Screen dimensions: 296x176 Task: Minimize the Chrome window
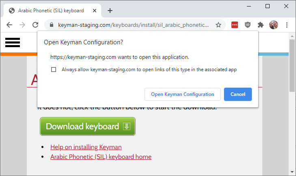[x=249, y=6]
